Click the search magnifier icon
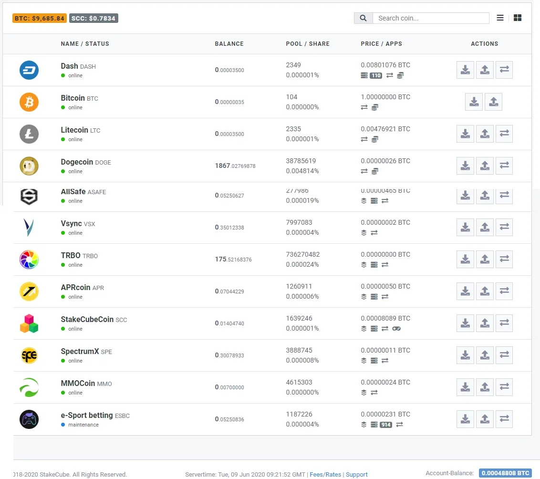This screenshot has height=479, width=540. pos(363,18)
